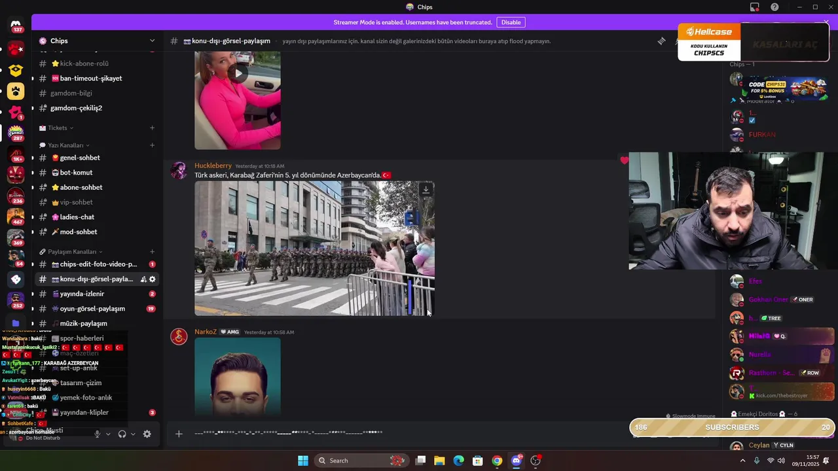Viewport: 838px width, 471px height.
Task: Collapse the Paylaşım Kanalları category
Action: [x=71, y=252]
